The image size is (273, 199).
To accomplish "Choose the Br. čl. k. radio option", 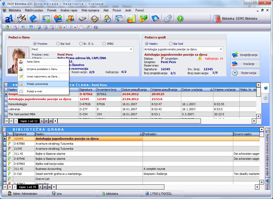I will [x=81, y=44].
